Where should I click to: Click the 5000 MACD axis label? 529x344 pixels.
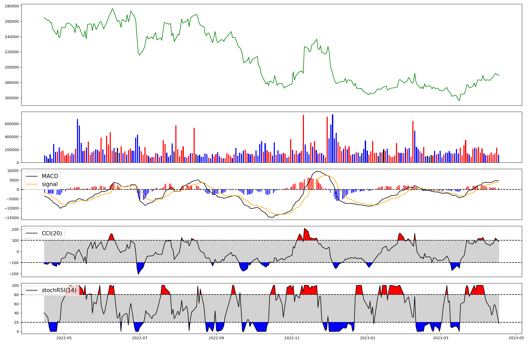click(14, 180)
